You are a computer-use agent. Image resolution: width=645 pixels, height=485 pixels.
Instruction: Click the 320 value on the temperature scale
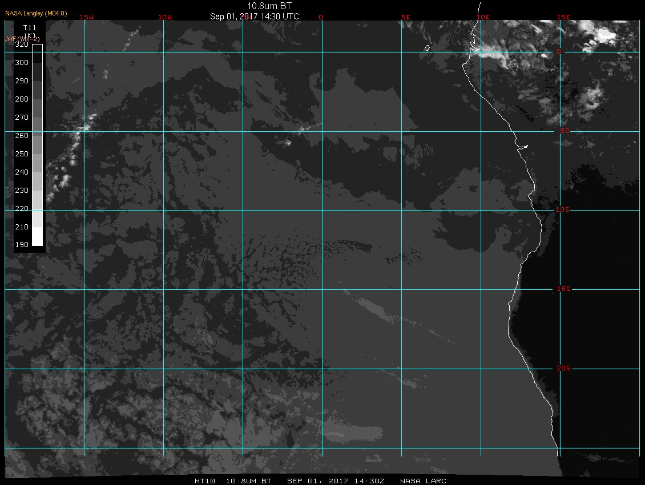[x=22, y=45]
